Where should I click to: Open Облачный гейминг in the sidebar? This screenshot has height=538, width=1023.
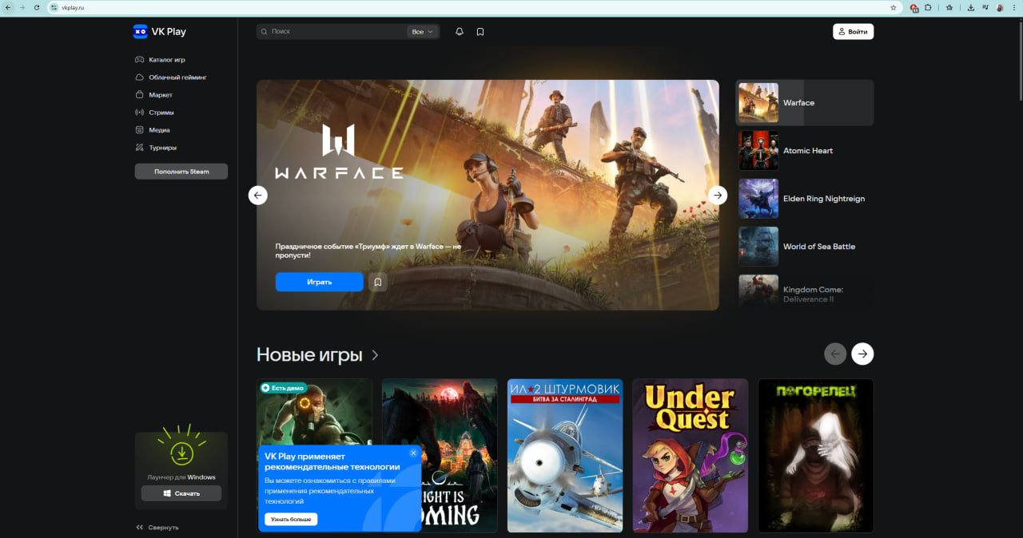tap(170, 77)
